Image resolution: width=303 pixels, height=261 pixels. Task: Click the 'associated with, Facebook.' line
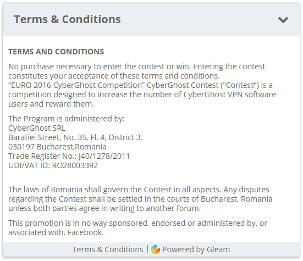(x=56, y=232)
